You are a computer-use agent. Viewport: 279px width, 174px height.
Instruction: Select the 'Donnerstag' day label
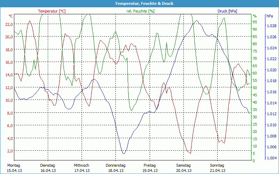pyautogui.click(x=115, y=166)
